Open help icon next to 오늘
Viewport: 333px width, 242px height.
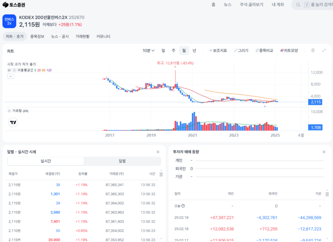click(x=183, y=206)
